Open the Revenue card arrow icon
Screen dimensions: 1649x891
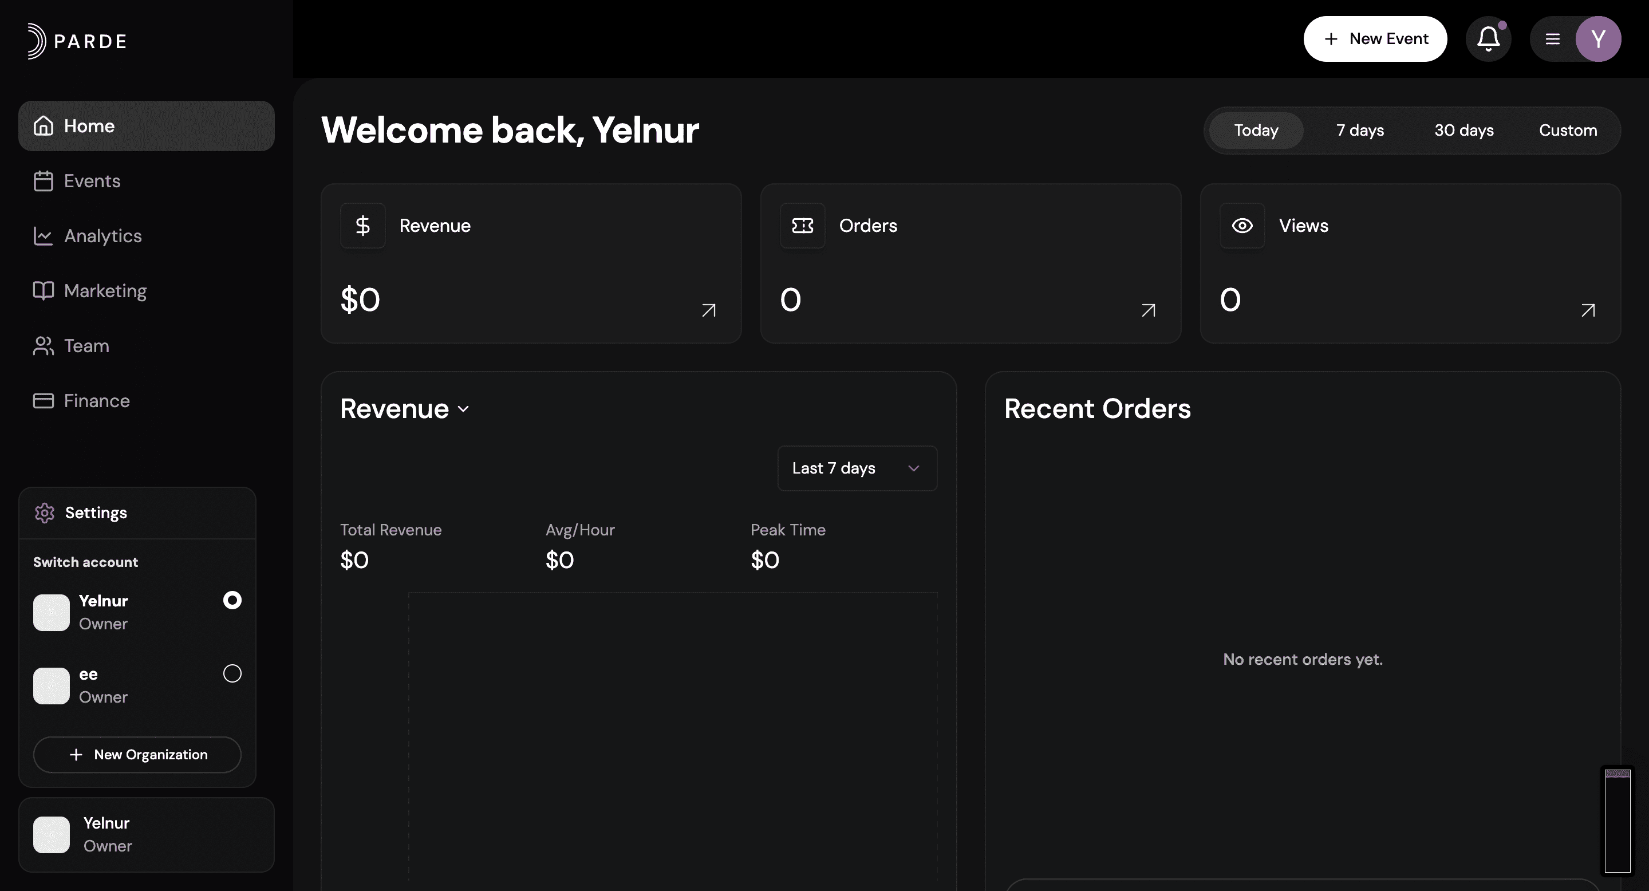tap(708, 310)
